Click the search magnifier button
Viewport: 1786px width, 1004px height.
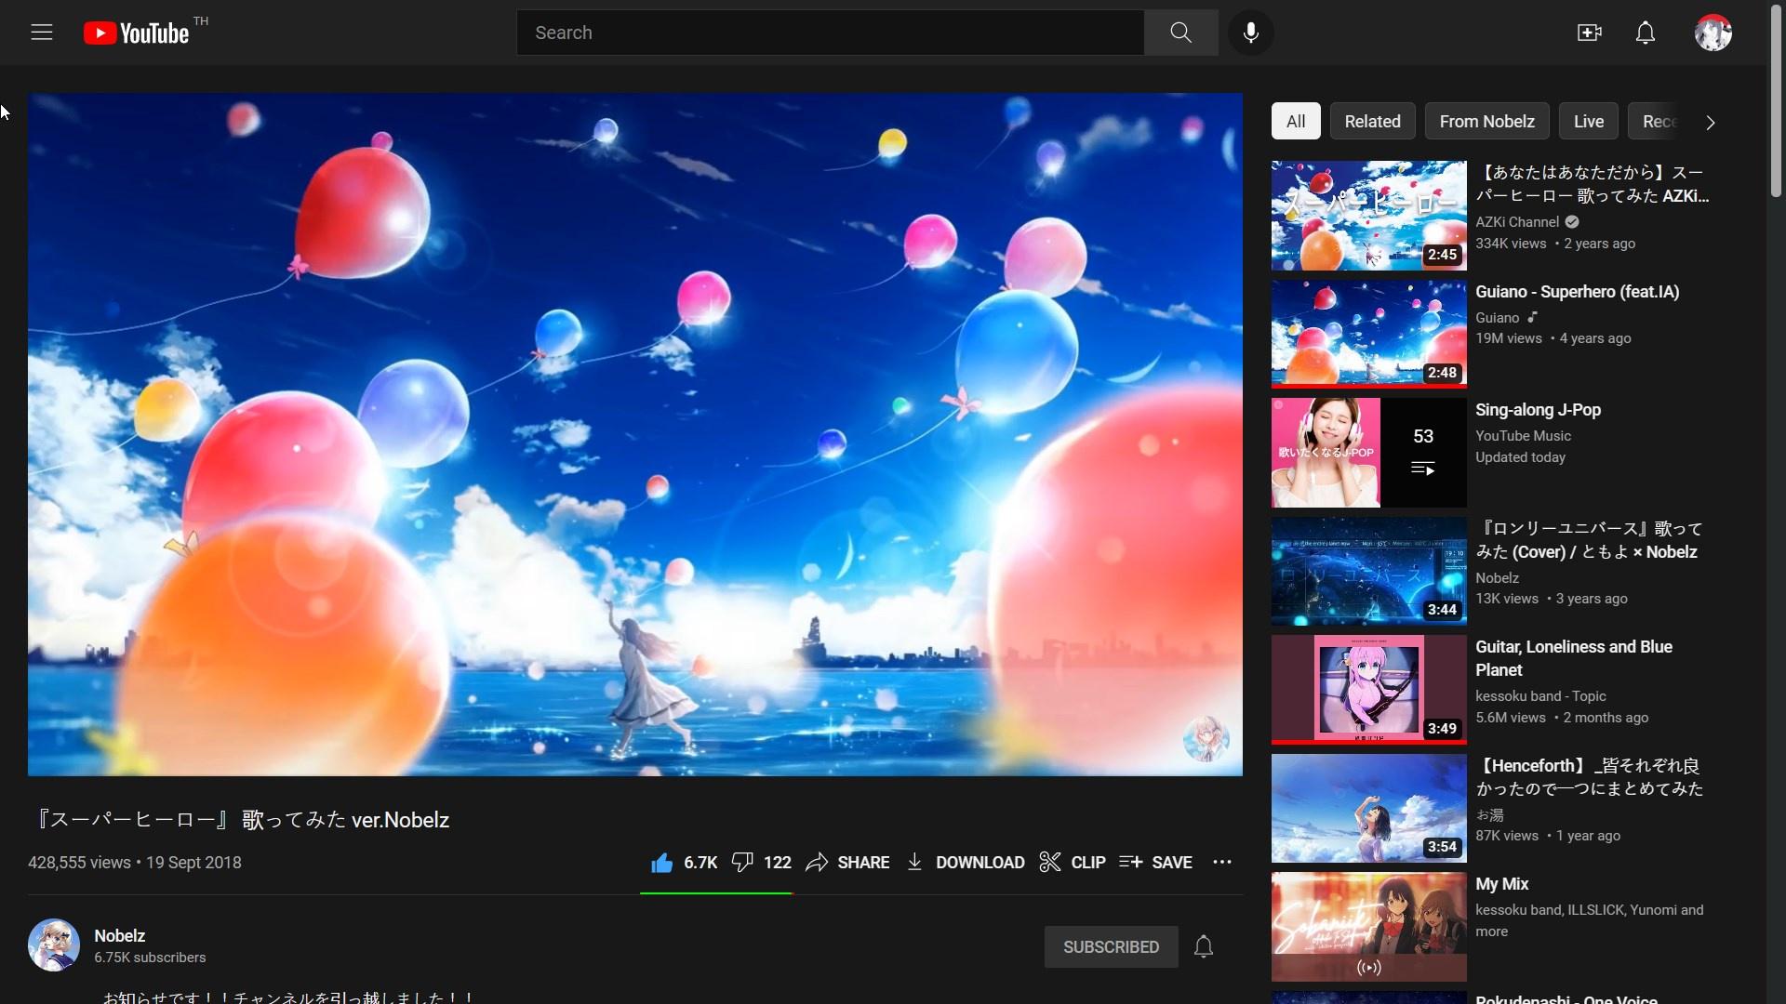tap(1180, 33)
